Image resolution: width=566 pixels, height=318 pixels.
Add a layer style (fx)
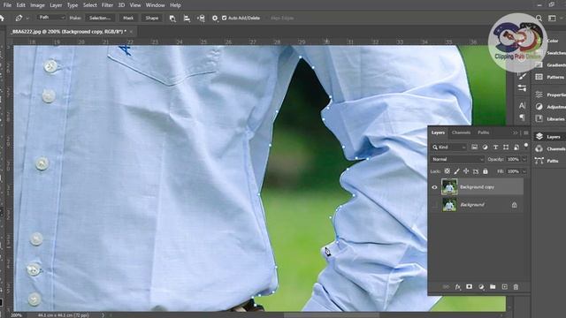point(457,287)
